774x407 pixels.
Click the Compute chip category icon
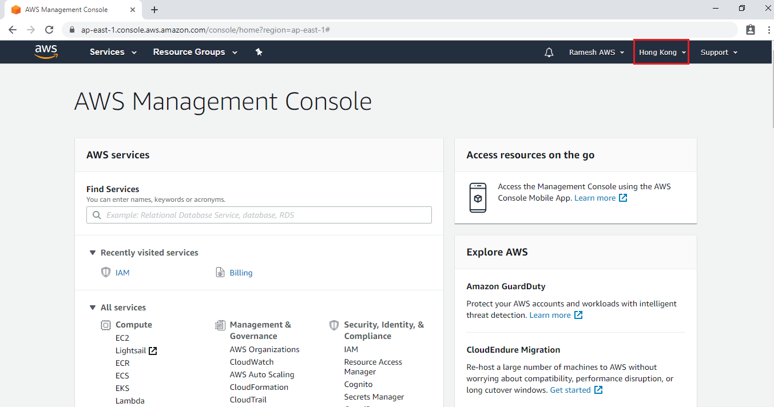(x=106, y=325)
